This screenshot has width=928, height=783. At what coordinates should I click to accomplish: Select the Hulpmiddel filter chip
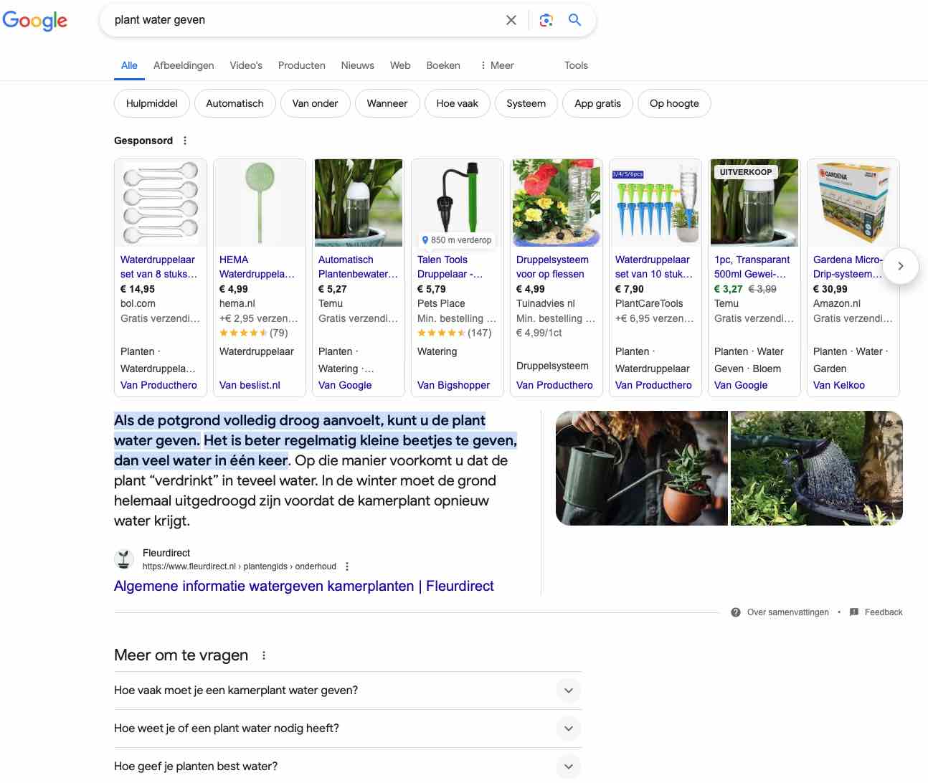151,103
